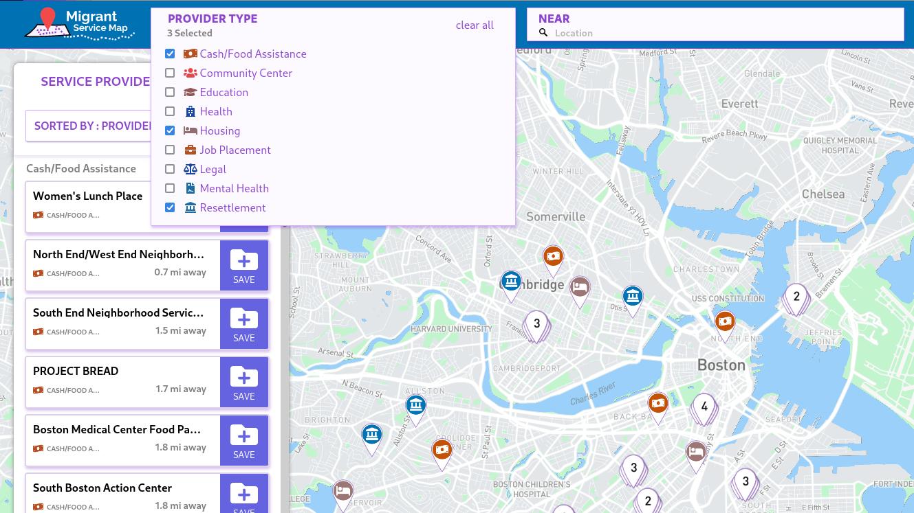Open PROJECT BREAD provider title
914x513 pixels.
pos(76,371)
